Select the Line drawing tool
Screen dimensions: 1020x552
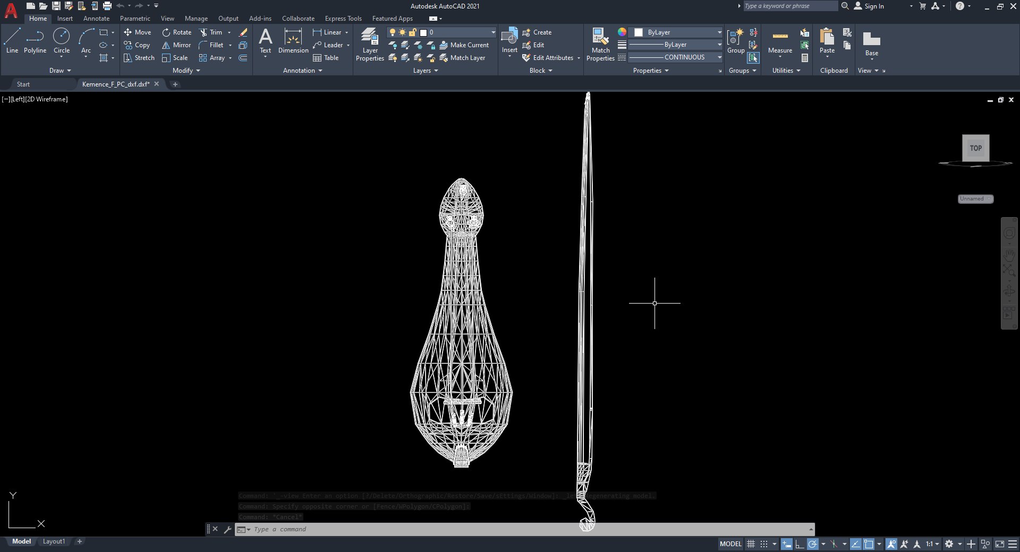click(12, 41)
